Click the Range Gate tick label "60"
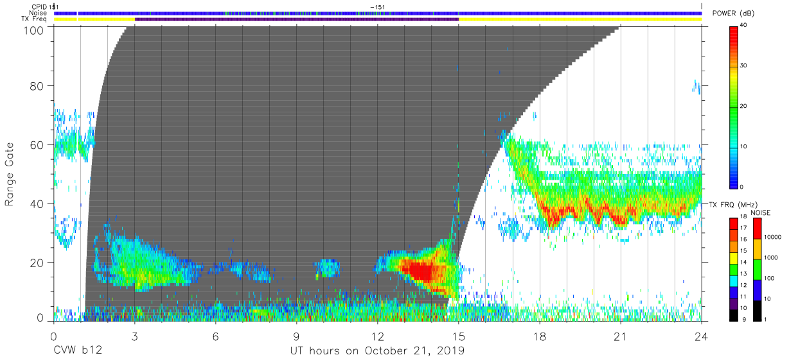Image resolution: width=789 pixels, height=364 pixels. (37, 144)
